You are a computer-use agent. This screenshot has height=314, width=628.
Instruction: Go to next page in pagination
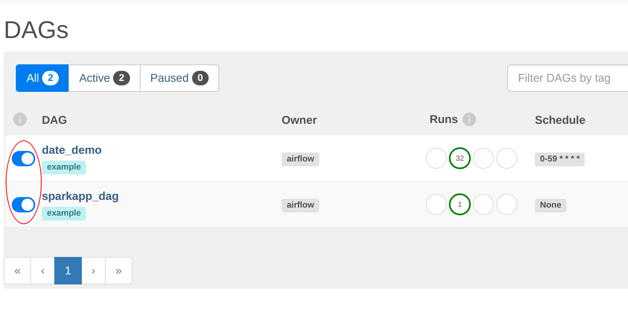[93, 271]
